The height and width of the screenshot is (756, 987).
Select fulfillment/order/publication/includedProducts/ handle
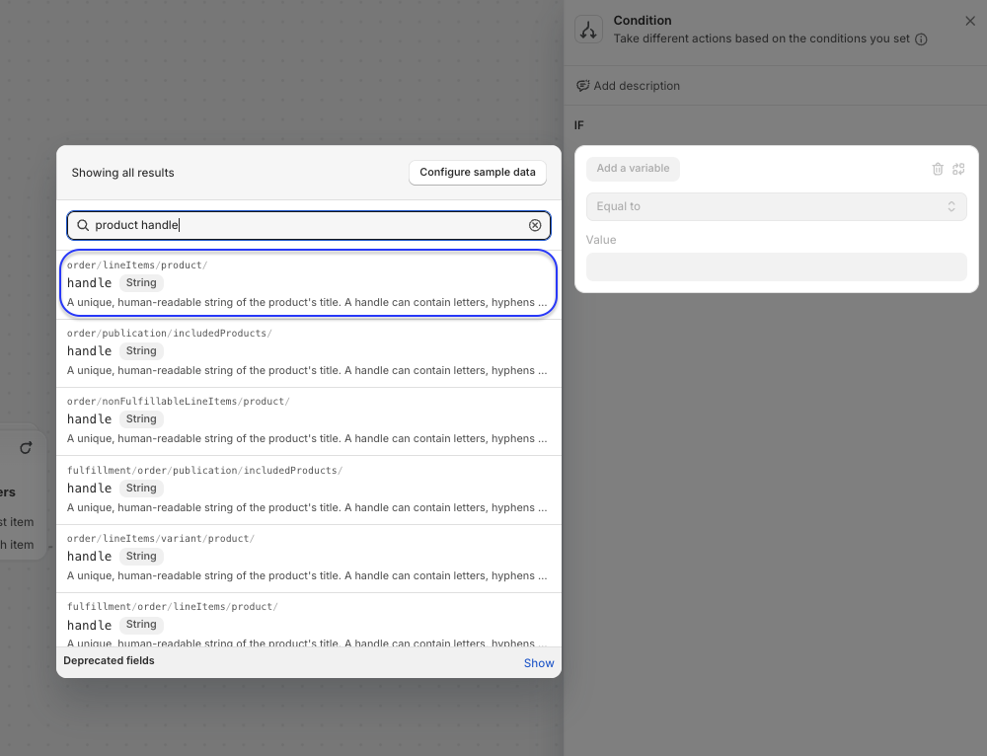point(308,490)
